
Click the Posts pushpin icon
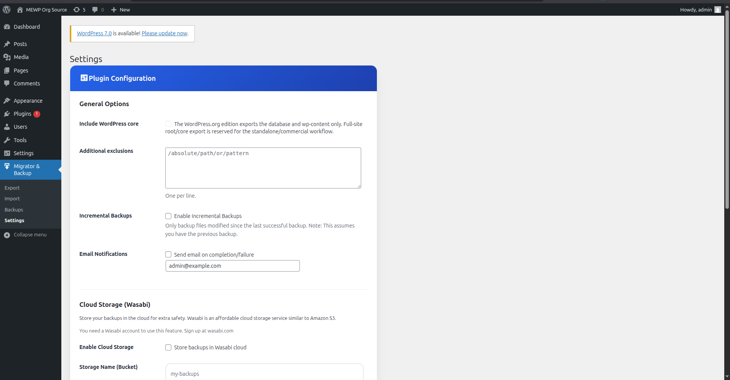click(x=7, y=44)
